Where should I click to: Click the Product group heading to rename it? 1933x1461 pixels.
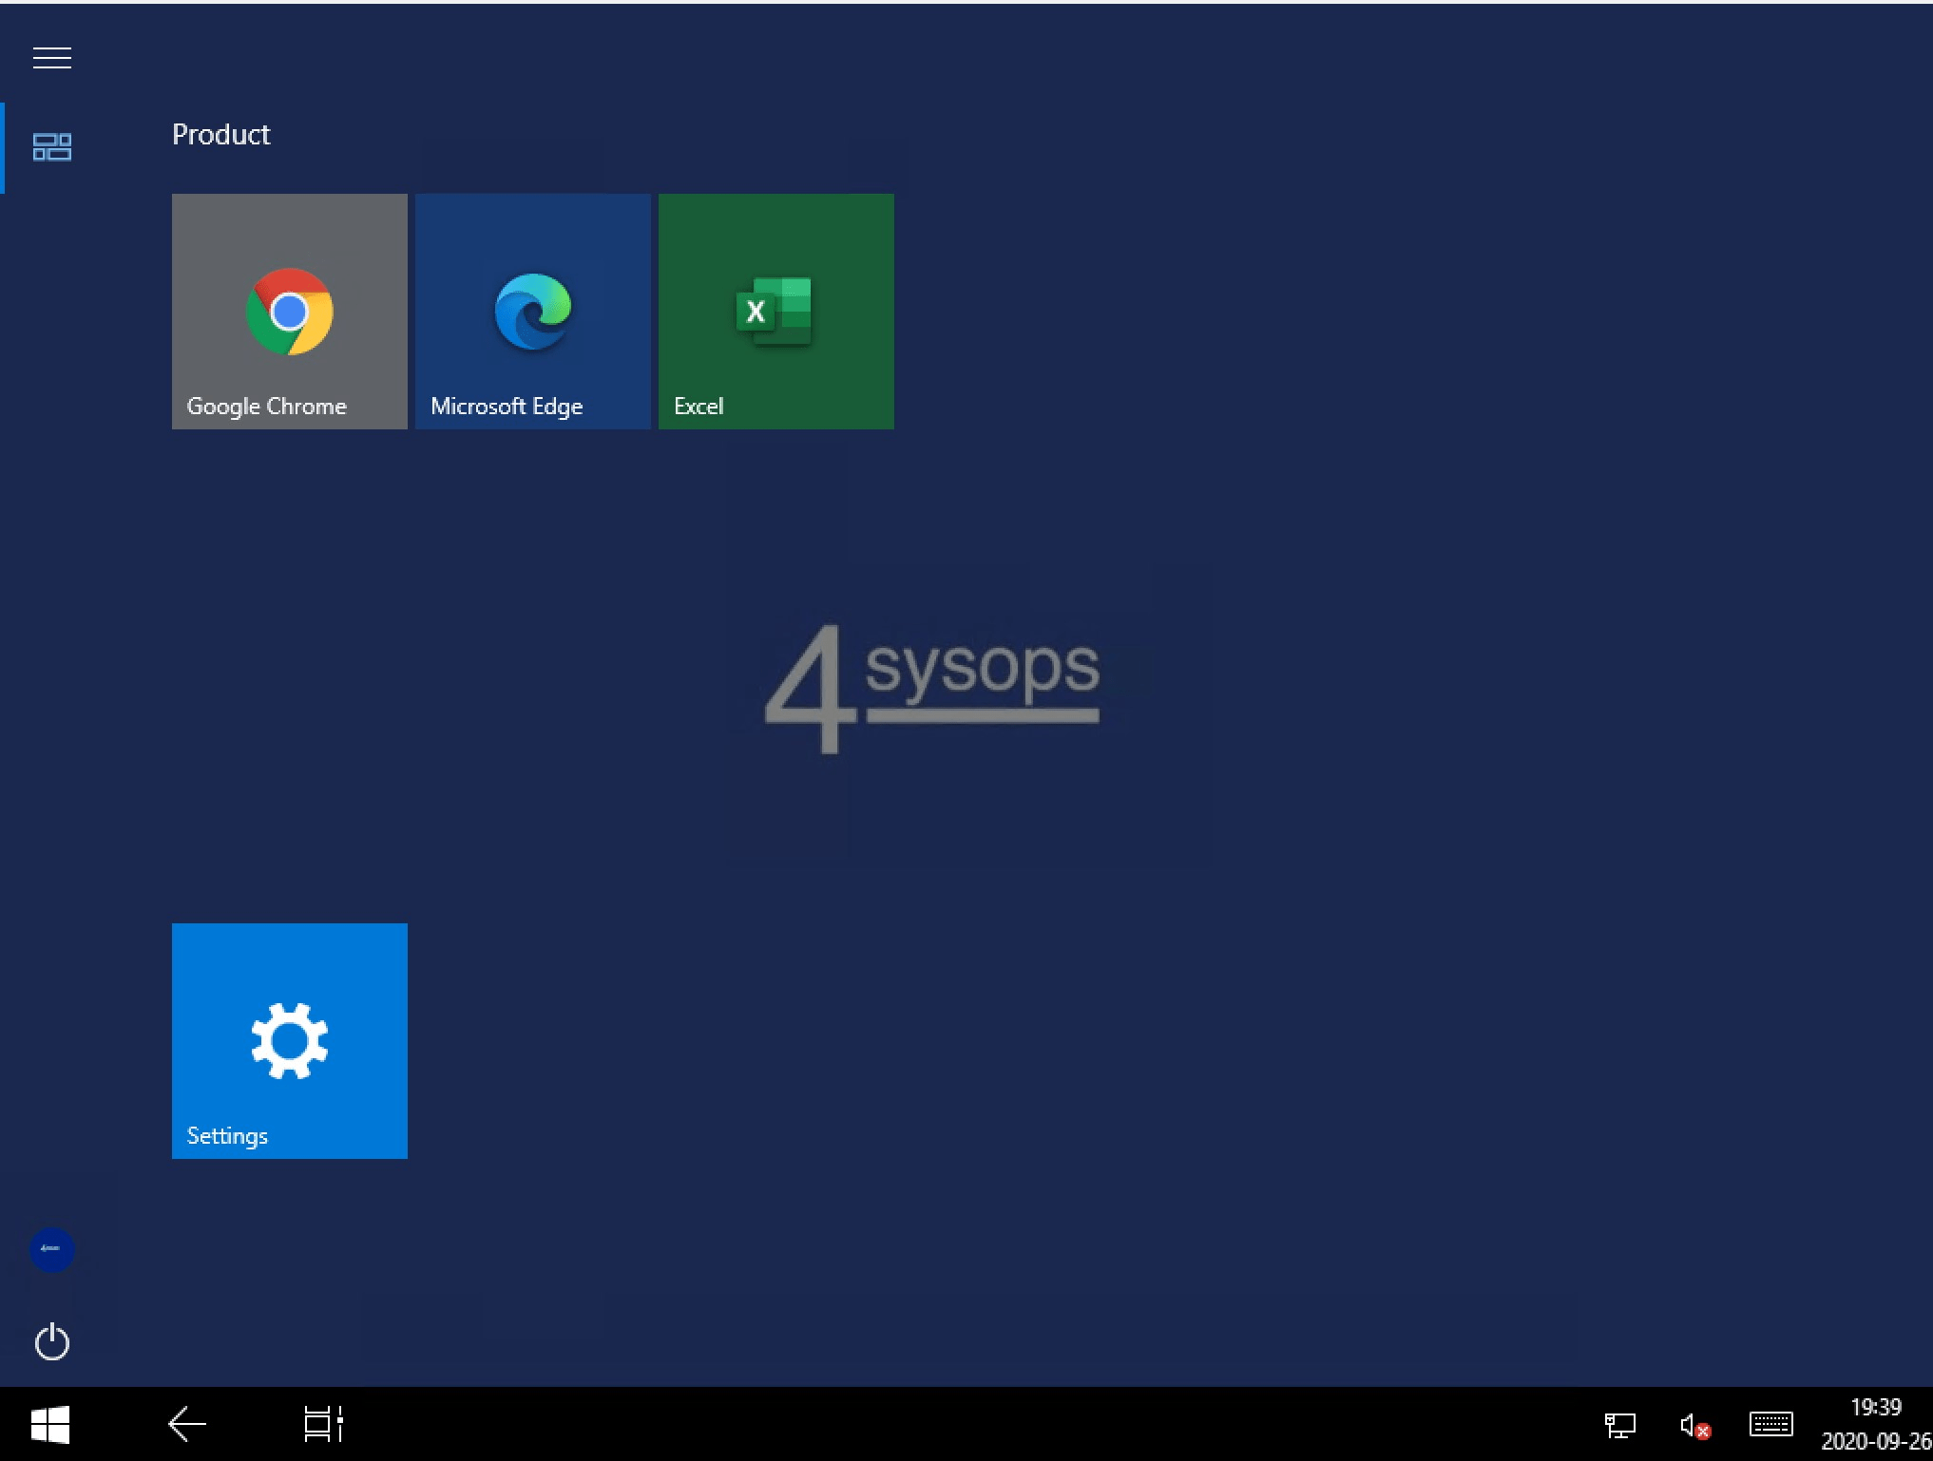[220, 134]
